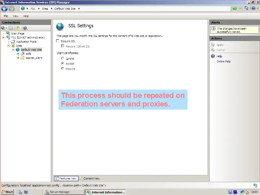Select the FS1 (ES-NET\administrator) server node
The width and height of the screenshot is (260, 195).
coord(28,37)
